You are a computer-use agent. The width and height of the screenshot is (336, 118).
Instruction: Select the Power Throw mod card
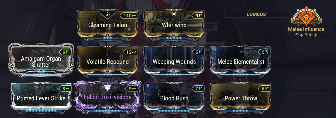pos(240,98)
